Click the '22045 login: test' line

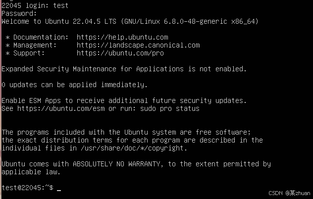pyautogui.click(x=35, y=5)
